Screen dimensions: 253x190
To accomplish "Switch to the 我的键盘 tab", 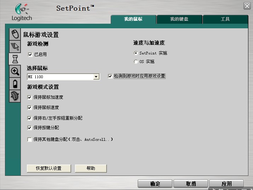I will point(179,19).
